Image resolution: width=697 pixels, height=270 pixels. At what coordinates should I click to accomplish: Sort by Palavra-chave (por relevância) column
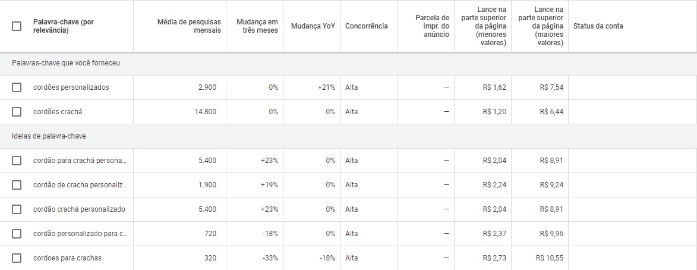point(63,26)
